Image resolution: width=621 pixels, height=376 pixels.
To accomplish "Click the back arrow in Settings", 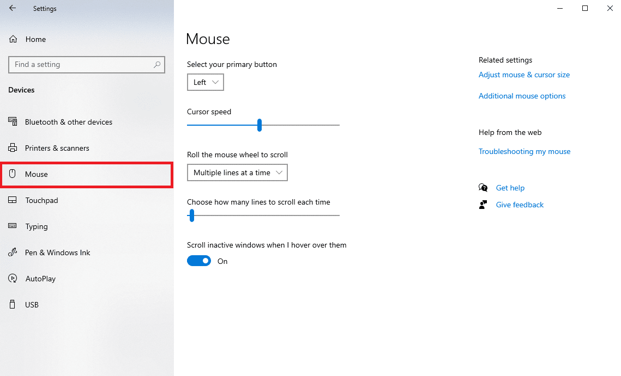I will [13, 8].
